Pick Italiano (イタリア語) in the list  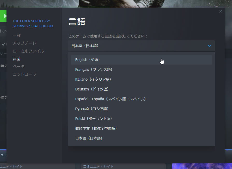coord(142,79)
